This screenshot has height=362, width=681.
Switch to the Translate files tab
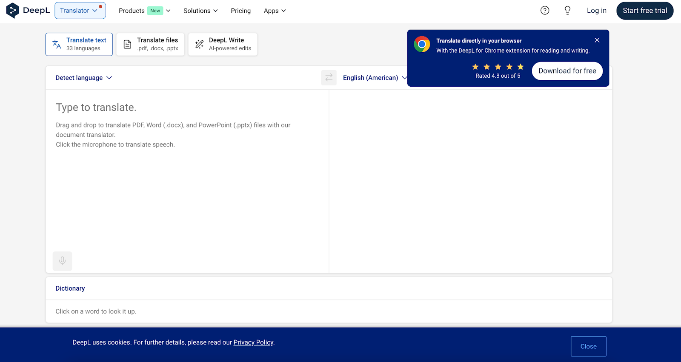[150, 44]
